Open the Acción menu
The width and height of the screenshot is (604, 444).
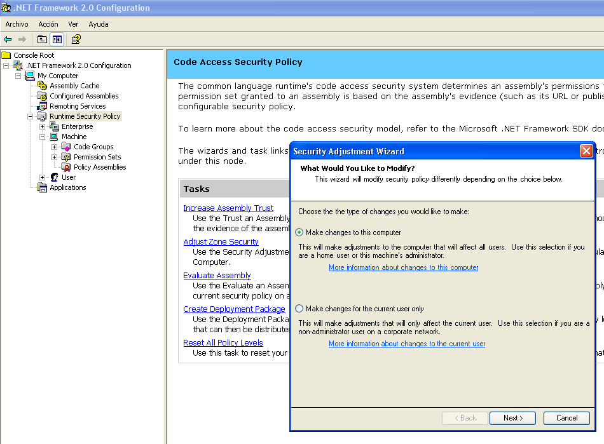(48, 24)
